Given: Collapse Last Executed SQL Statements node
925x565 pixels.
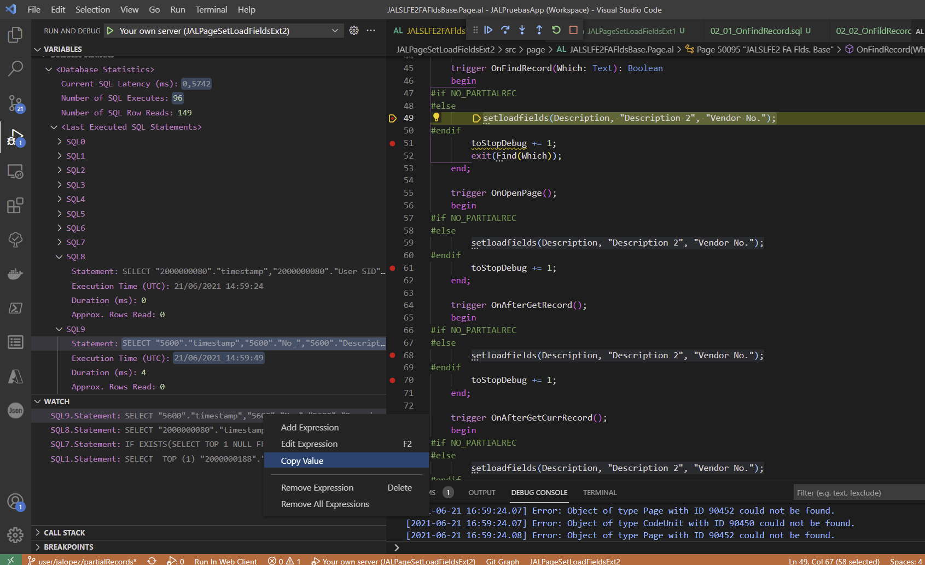Looking at the screenshot, I should 54,127.
